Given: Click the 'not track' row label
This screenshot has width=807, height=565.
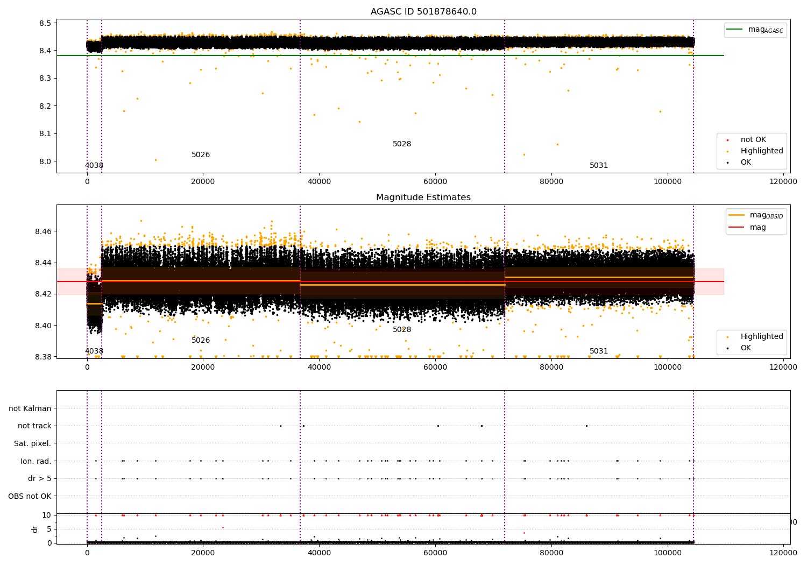Looking at the screenshot, I should [34, 426].
